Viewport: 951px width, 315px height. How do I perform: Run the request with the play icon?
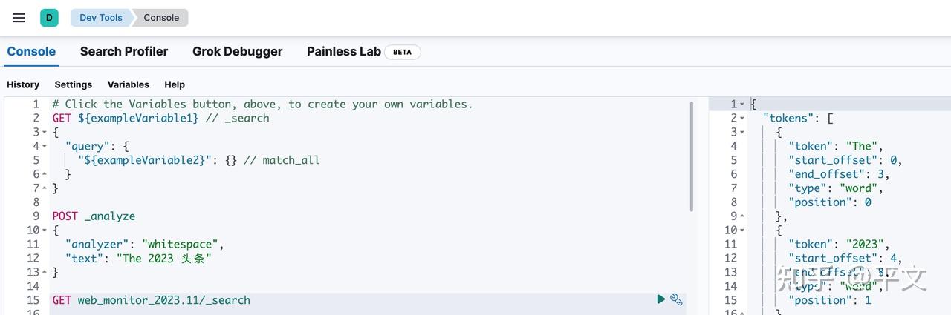[660, 299]
